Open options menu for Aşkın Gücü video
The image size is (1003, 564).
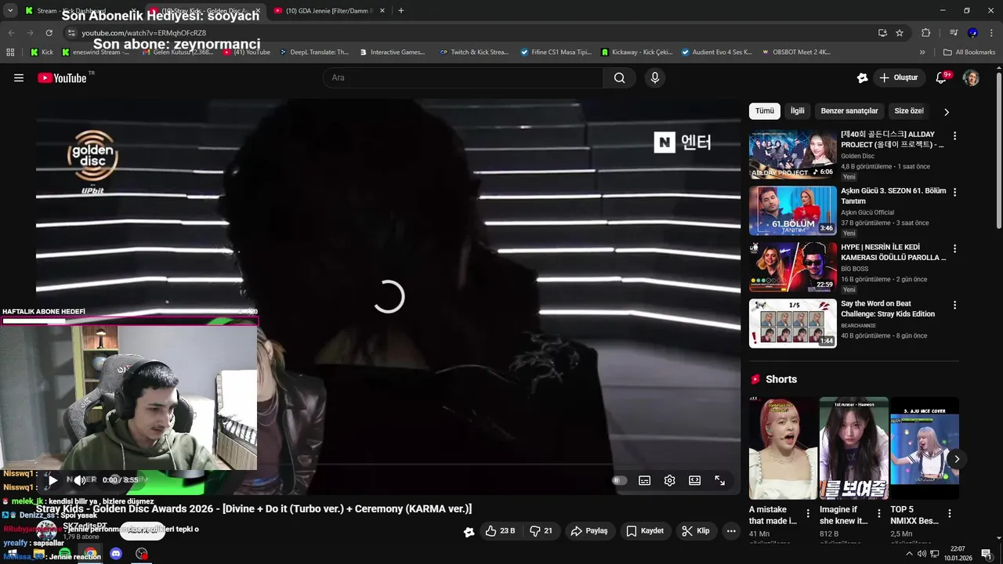(954, 192)
